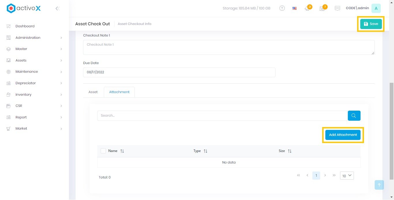Click the Due Date field
This screenshot has width=394, height=200.
click(x=179, y=72)
